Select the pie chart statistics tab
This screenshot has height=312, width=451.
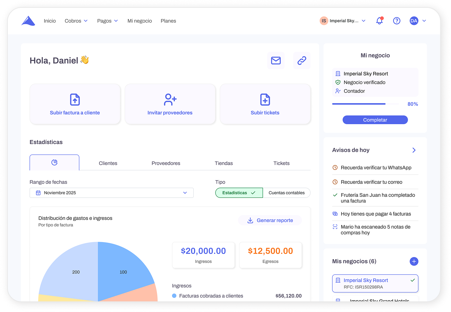click(x=55, y=163)
